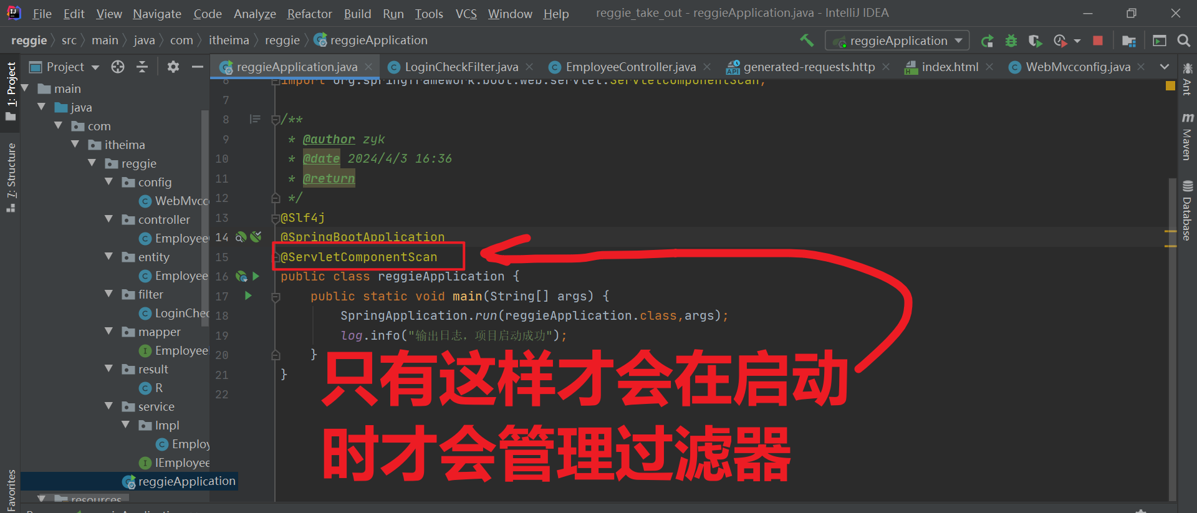Image resolution: width=1197 pixels, height=513 pixels.
Task: Collapse the controller package
Action: 109,219
